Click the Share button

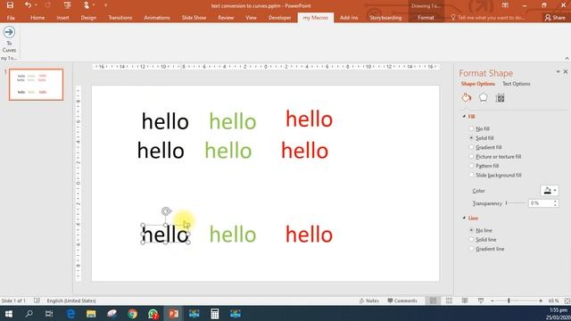pos(555,18)
